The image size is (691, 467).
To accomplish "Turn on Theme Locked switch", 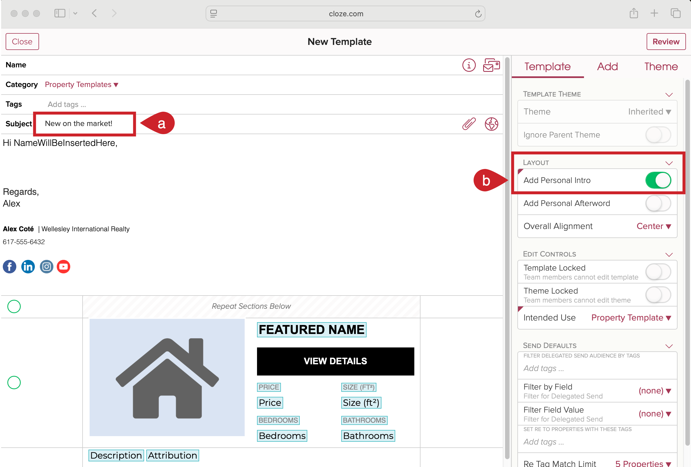I will pos(658,295).
